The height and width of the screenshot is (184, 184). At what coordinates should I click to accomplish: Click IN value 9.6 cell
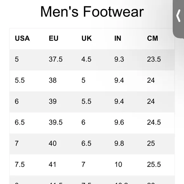point(119,122)
